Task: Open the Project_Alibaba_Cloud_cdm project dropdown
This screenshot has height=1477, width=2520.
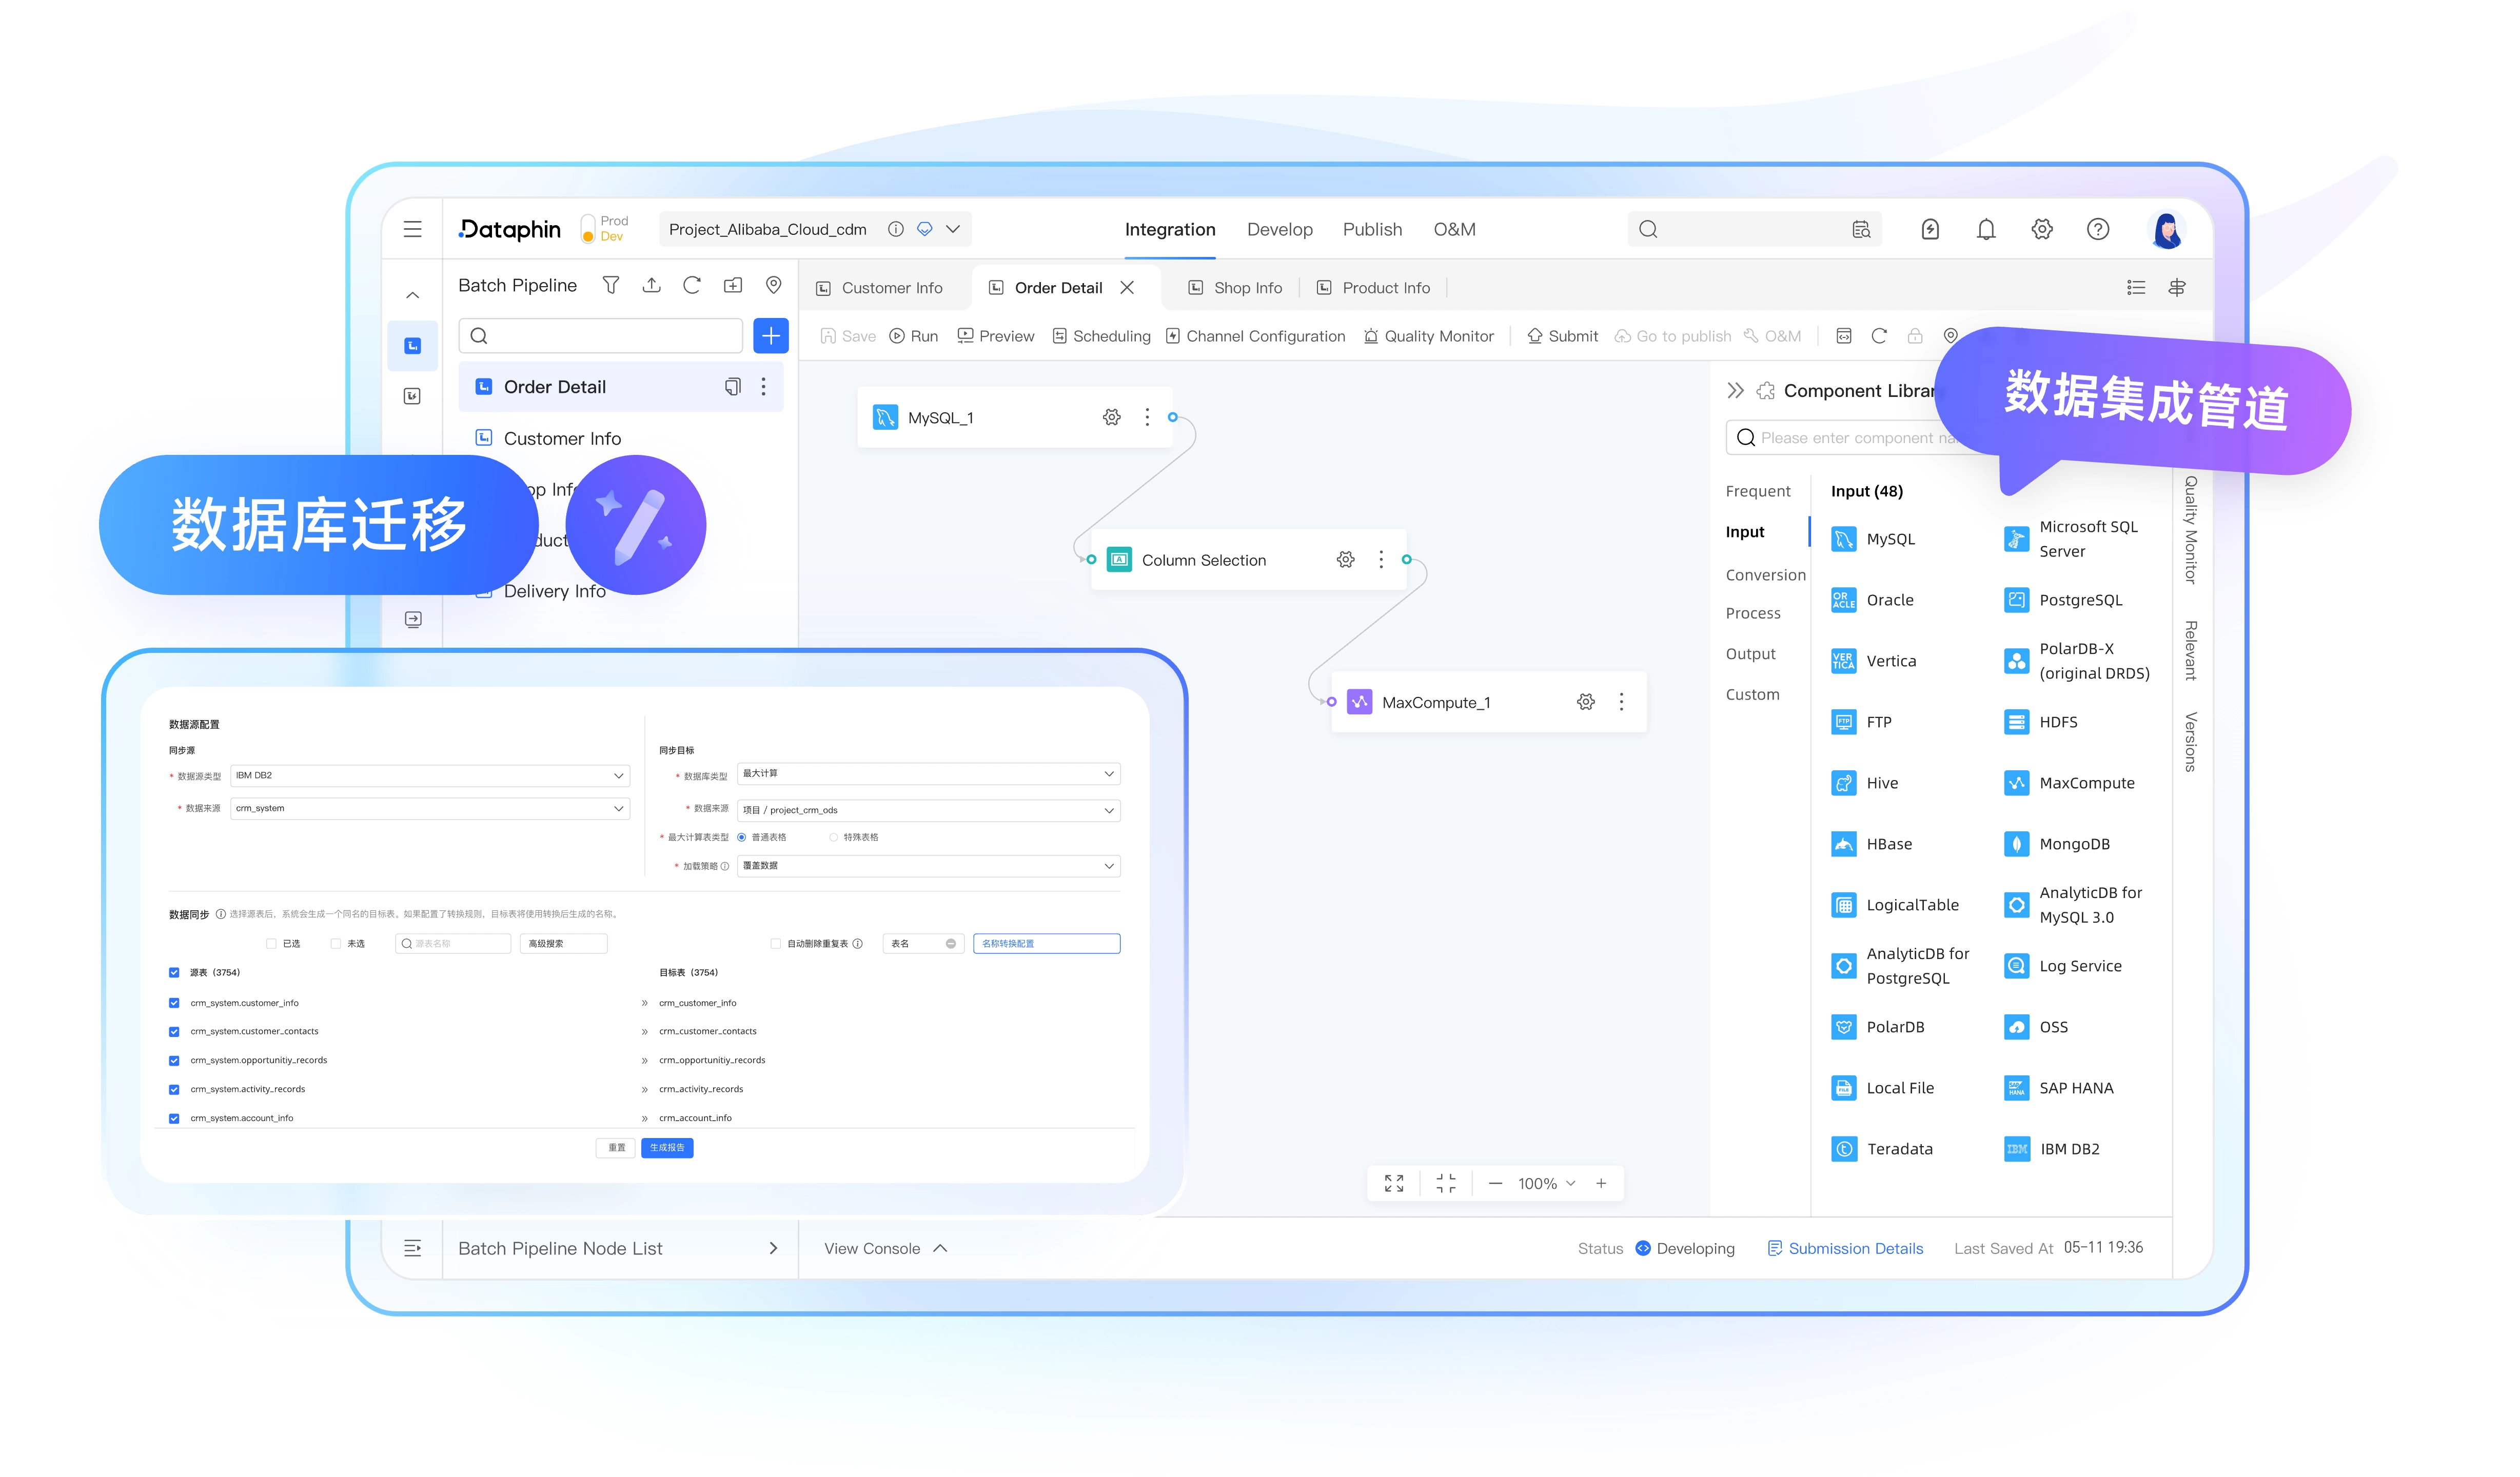Action: point(953,230)
